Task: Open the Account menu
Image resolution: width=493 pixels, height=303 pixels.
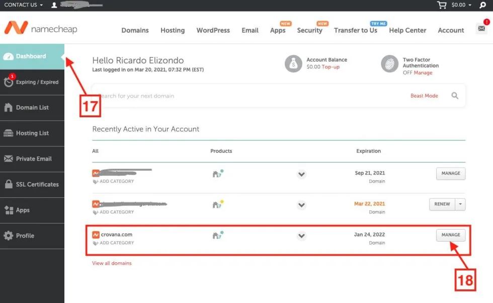Action: 451,30
